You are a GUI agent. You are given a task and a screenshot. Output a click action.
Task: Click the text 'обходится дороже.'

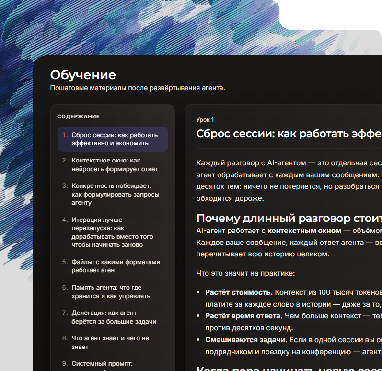click(230, 198)
